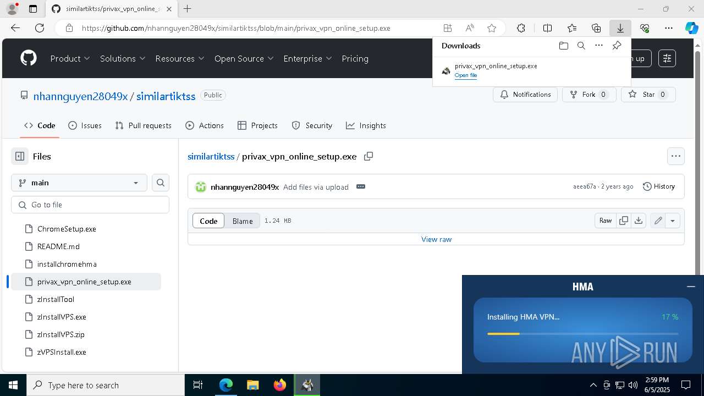704x396 pixels.
Task: Refresh the page
Action: (40, 28)
